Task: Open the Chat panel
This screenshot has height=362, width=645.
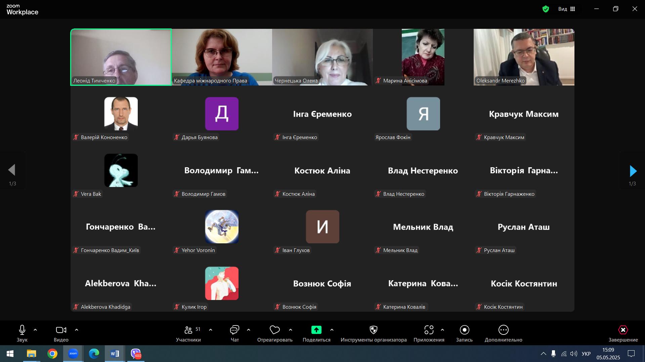Action: [x=234, y=330]
